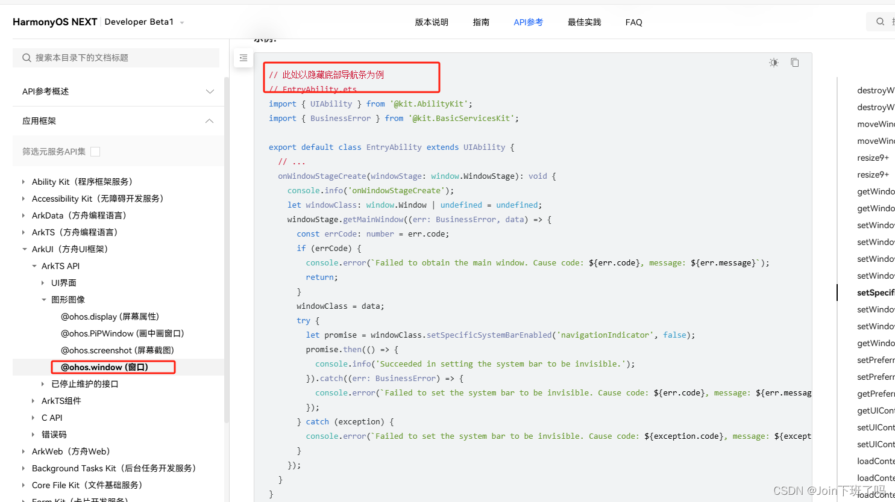Expand the Background Tasks Kit arrow

[x=24, y=468]
